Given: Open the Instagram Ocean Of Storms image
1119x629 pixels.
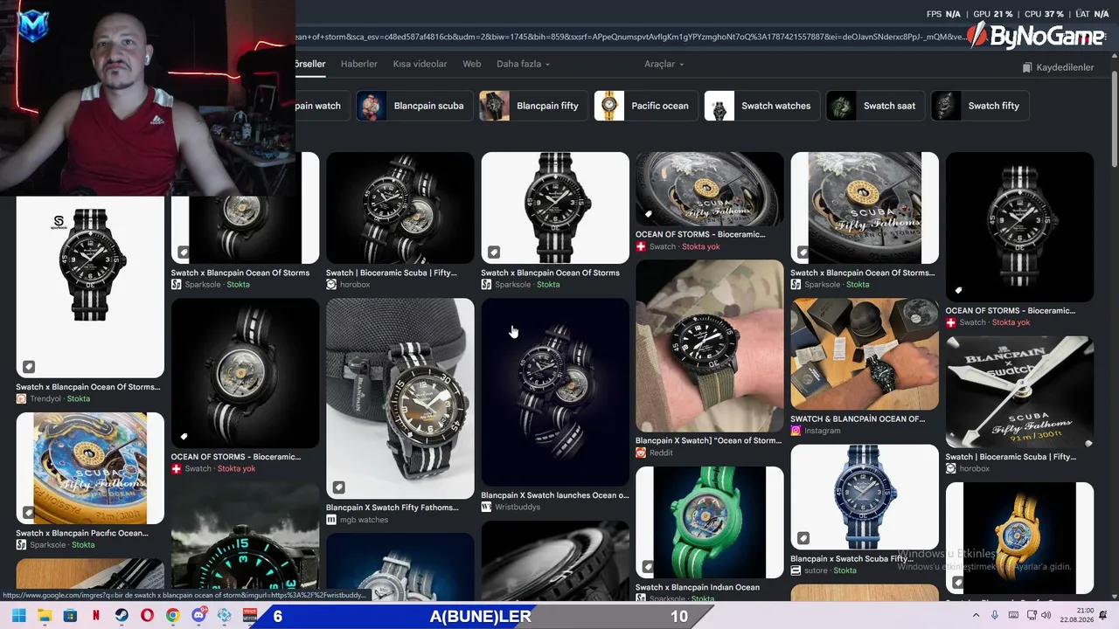Looking at the screenshot, I should coord(865,354).
